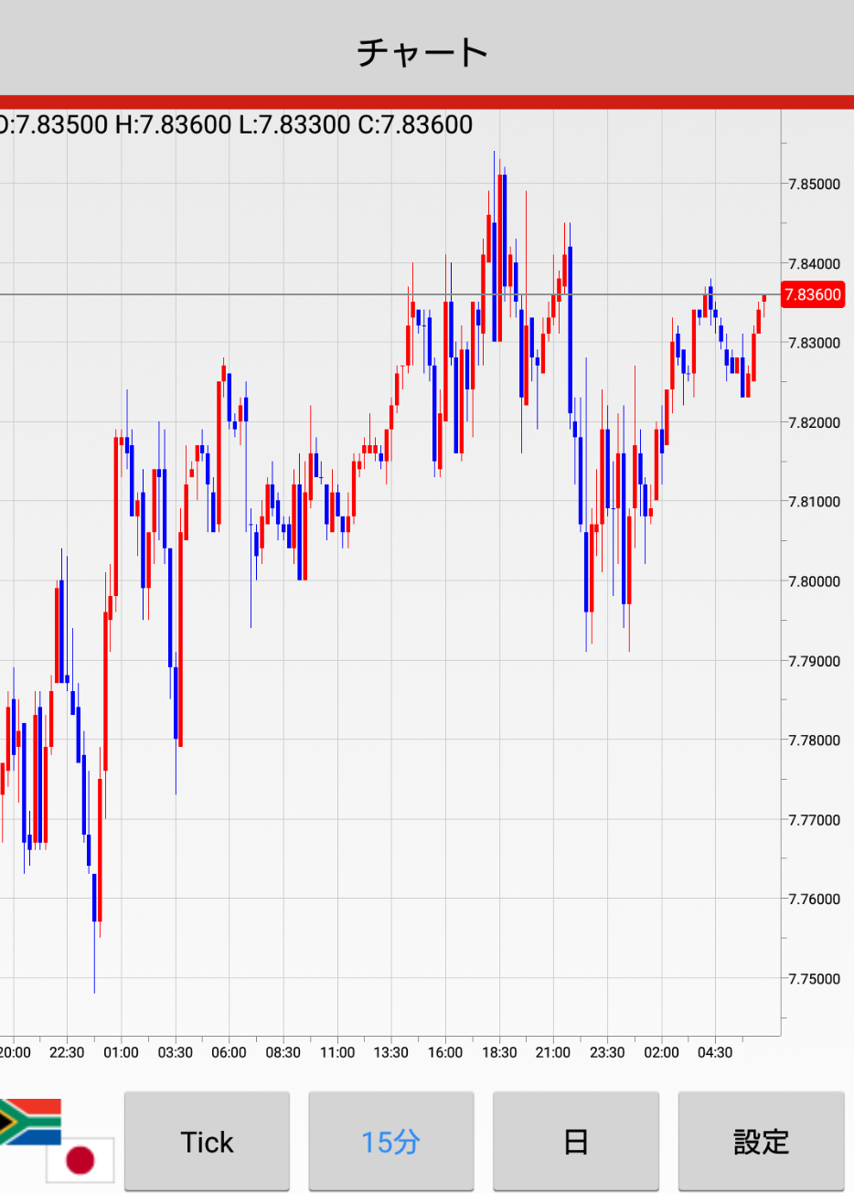Switch to the Tick chart view
The height and width of the screenshot is (1193, 854).
(x=207, y=1142)
